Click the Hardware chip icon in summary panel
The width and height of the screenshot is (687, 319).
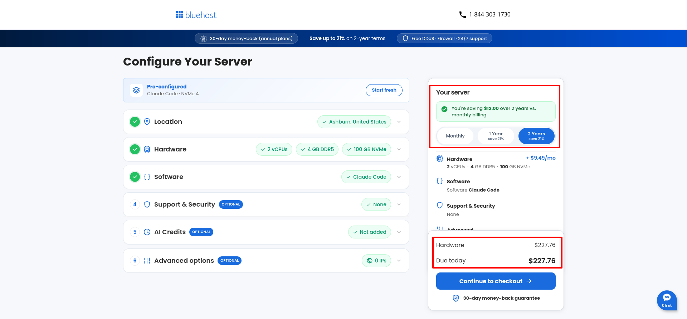pos(440,159)
